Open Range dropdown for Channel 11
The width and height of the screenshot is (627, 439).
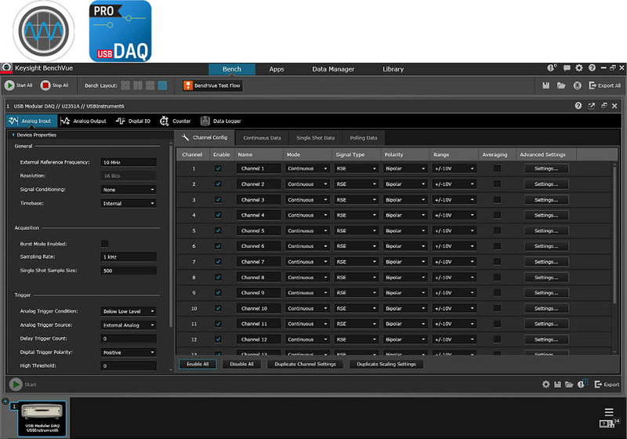click(455, 324)
